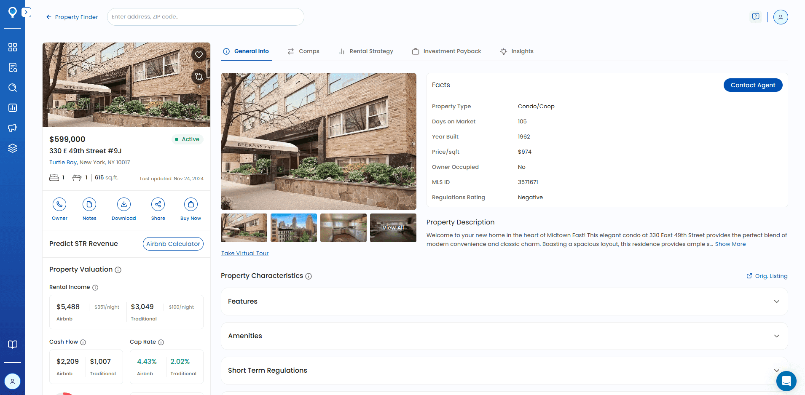The image size is (805, 395).
Task: Open the Orig. Listing link
Action: 767,276
